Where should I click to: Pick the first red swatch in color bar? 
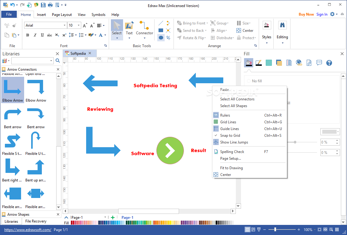[72, 222]
